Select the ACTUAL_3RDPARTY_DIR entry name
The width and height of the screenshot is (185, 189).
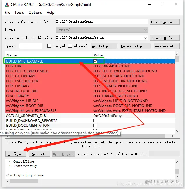[x=26, y=116]
